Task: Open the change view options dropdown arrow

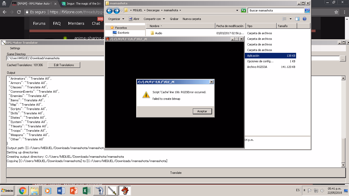Action: tap(290, 19)
